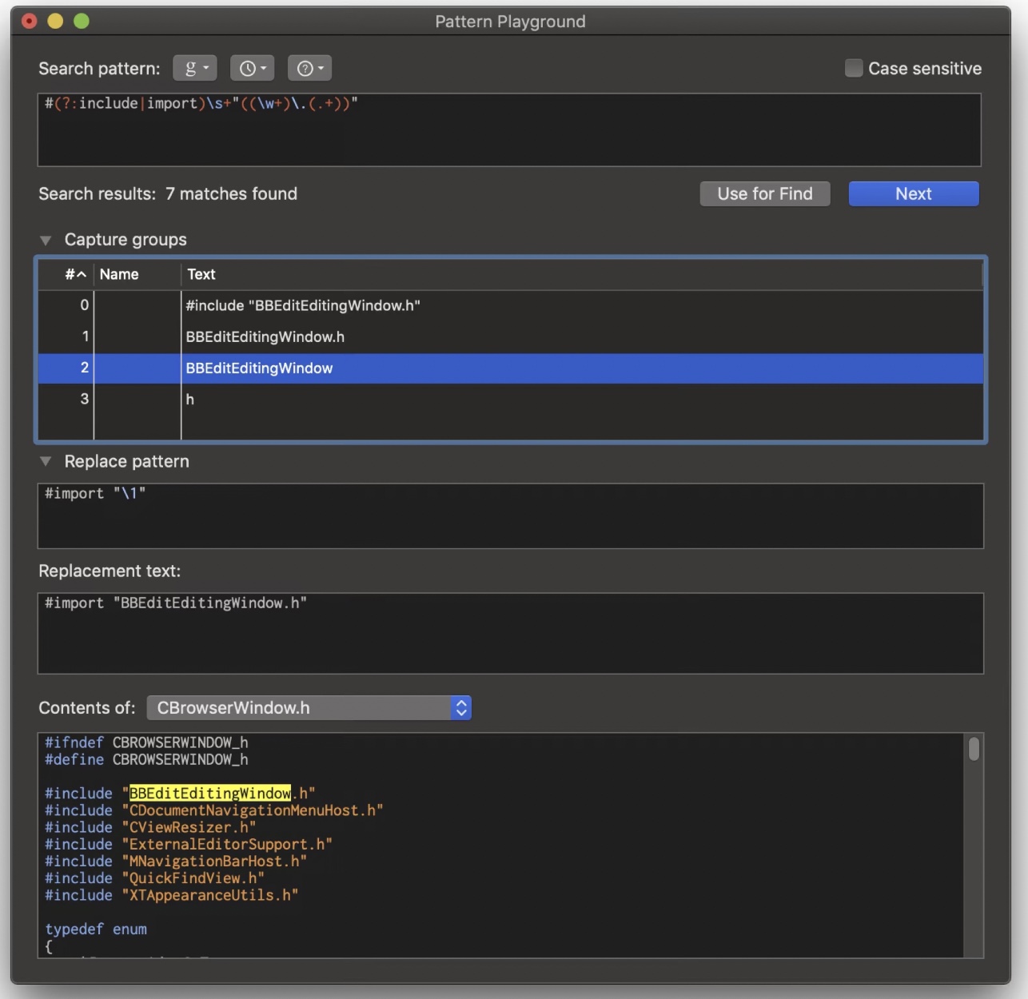Image resolution: width=1028 pixels, height=999 pixels.
Task: Open the pattern help question-mark menu
Action: [309, 69]
